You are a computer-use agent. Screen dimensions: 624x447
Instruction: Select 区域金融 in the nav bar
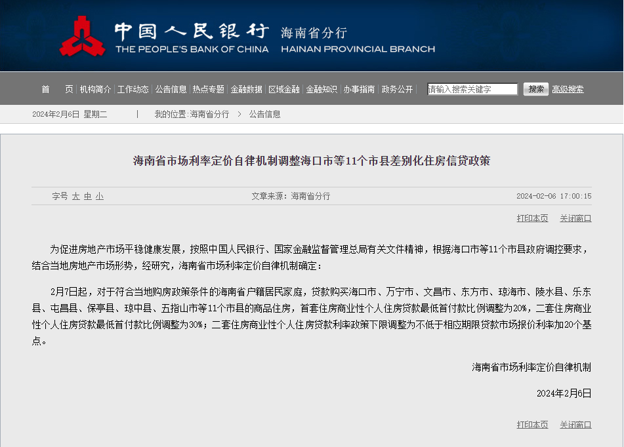click(x=283, y=89)
